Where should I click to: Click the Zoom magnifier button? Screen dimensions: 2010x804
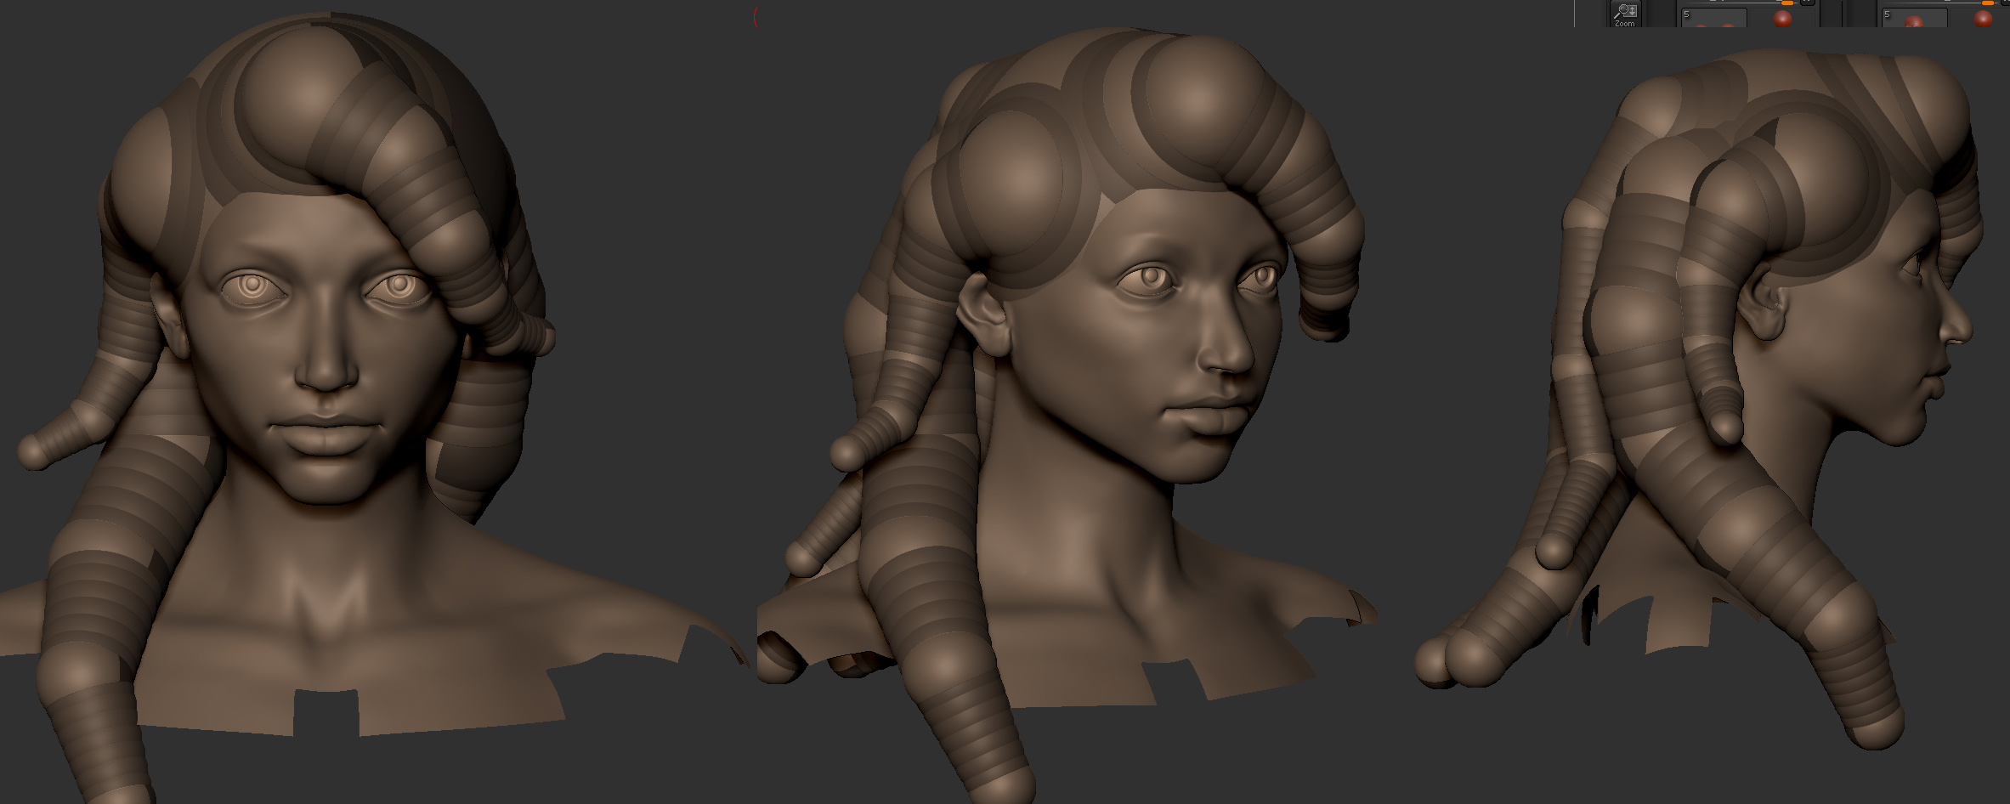coord(1626,14)
